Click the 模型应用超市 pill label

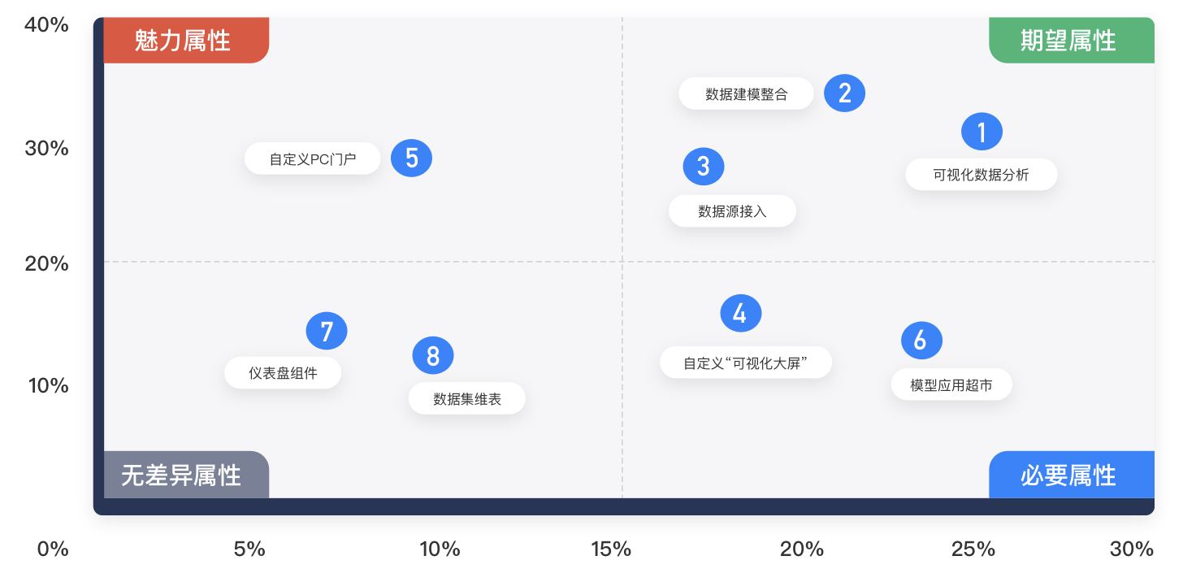click(x=951, y=385)
